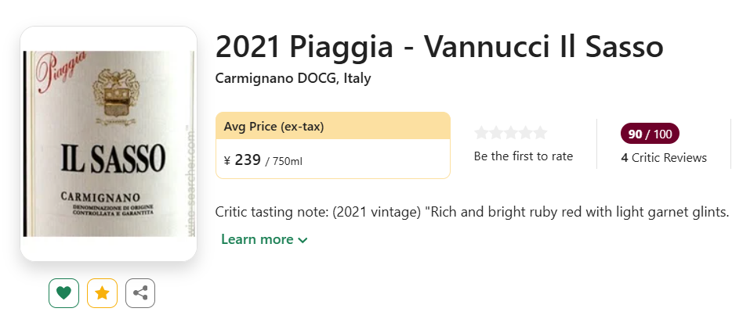Give a fourth star rating
Screen dimensions: 732x319
pyautogui.click(x=526, y=133)
